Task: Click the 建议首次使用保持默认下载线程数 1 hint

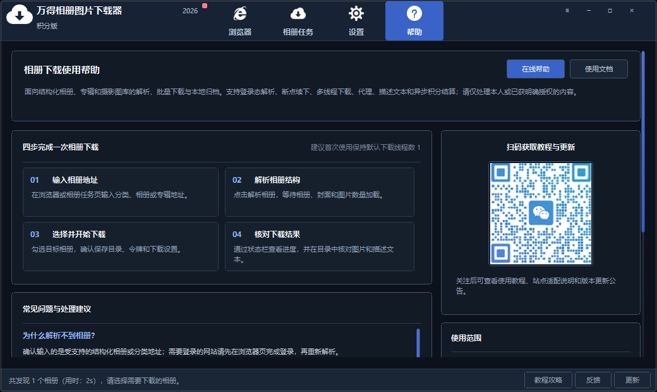Action: point(365,147)
